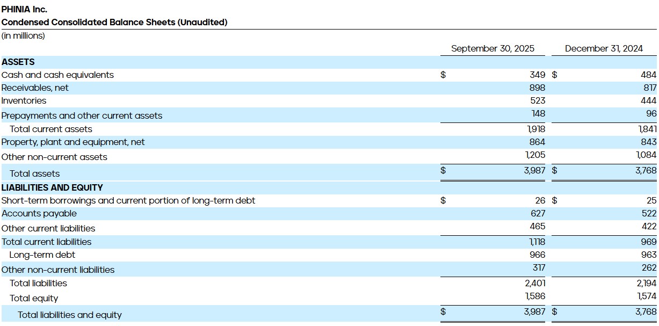659x326 pixels.
Task: Select the Total current liabilities value 1,118
Action: click(538, 242)
